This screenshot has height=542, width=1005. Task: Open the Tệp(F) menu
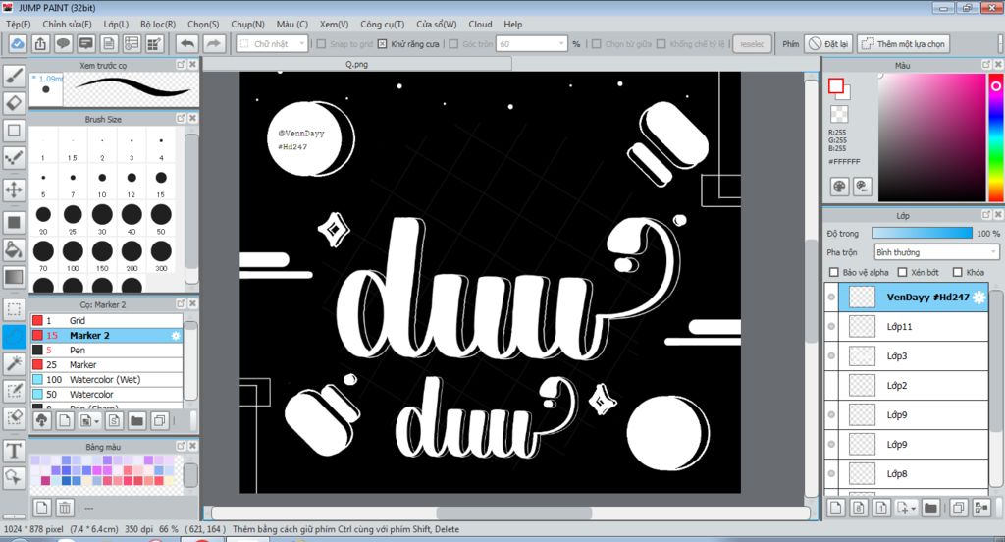pos(18,24)
